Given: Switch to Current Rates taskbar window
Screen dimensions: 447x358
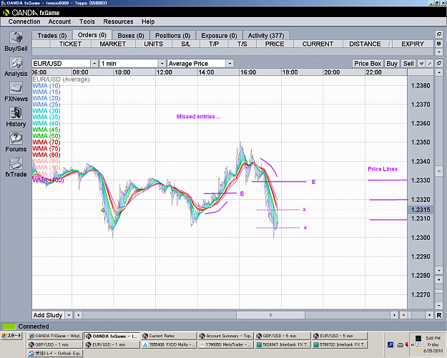Looking at the screenshot, I should pos(169,336).
